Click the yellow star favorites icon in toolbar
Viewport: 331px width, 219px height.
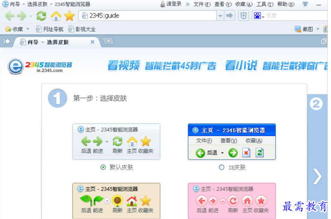click(x=69, y=16)
